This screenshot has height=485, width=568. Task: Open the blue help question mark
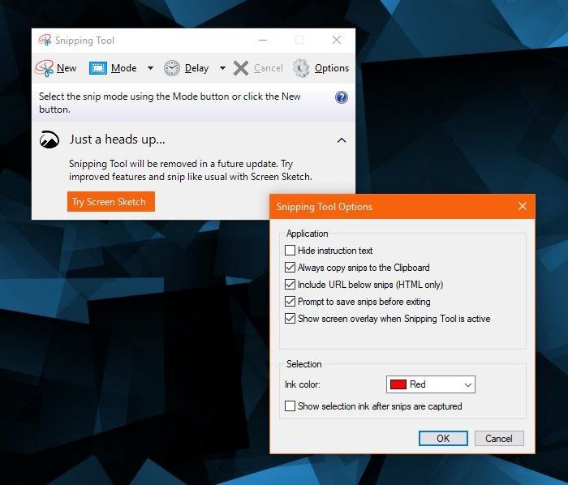tap(342, 97)
